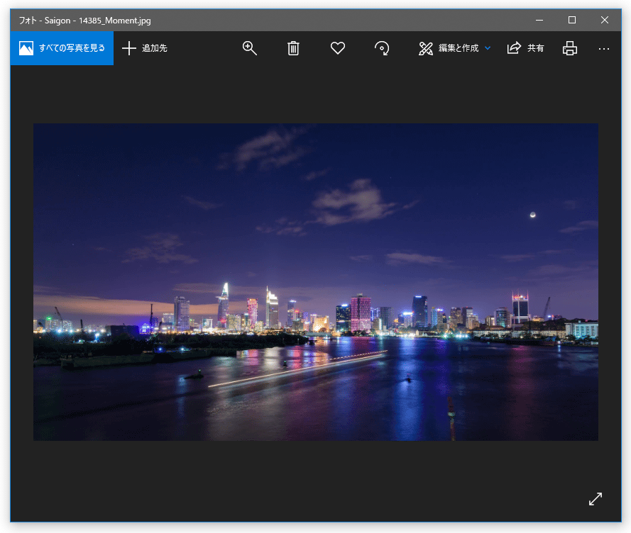The image size is (631, 533).
Task: Click the picture icon in すべての写真を見る
Action: 26,48
